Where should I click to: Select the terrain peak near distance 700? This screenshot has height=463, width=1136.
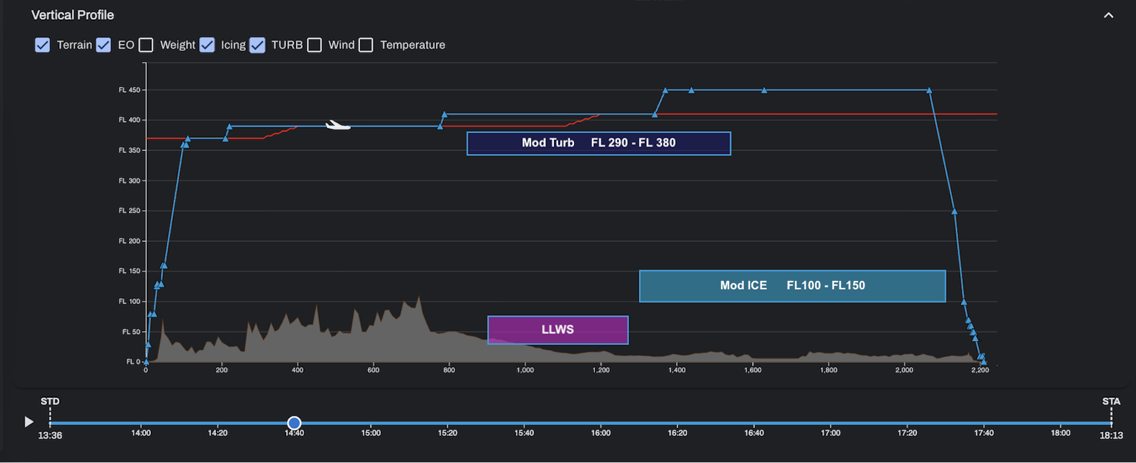click(419, 301)
